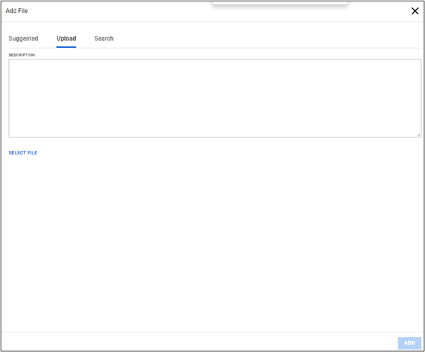Click the DESCRIPTION field label
The width and height of the screenshot is (425, 352).
point(22,55)
